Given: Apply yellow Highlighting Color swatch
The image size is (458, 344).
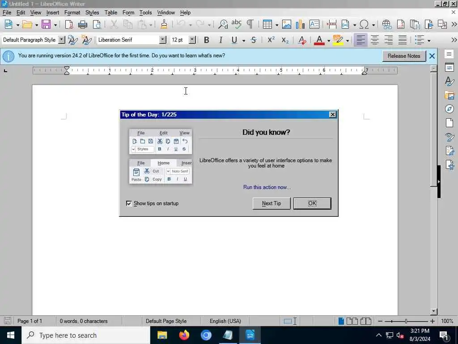Looking at the screenshot, I should point(338,40).
